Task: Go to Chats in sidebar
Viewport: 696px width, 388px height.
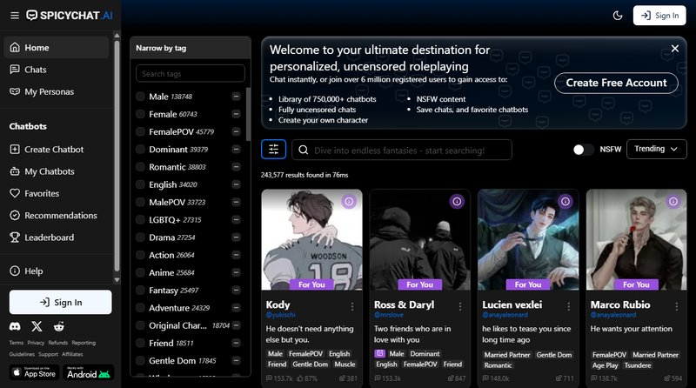Action: [x=36, y=70]
